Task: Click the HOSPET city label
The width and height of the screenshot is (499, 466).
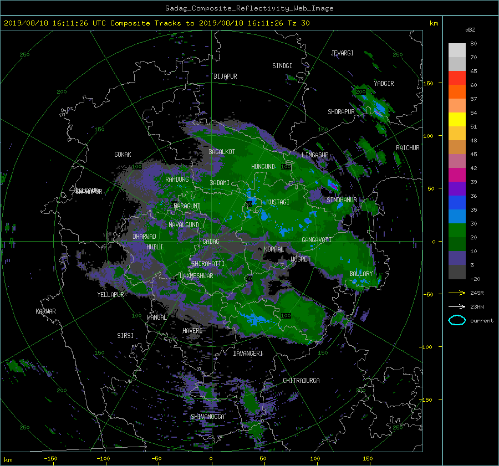Action: click(301, 259)
